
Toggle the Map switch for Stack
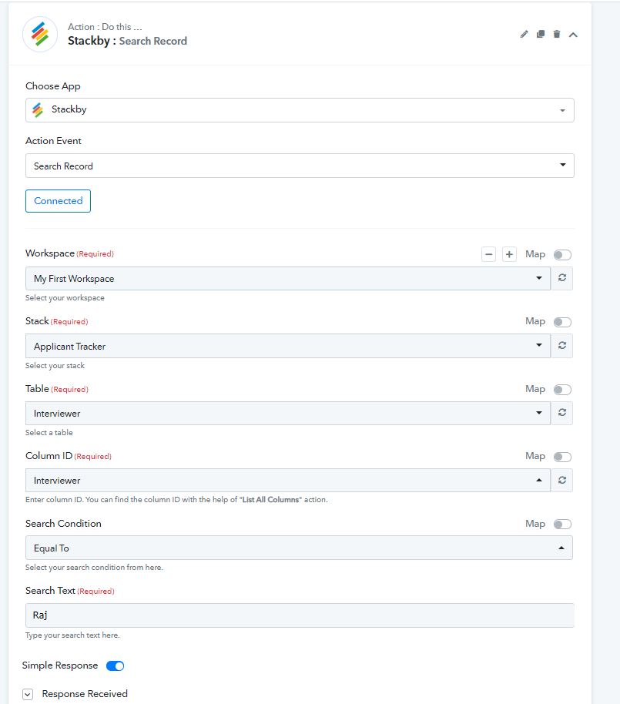click(x=562, y=322)
